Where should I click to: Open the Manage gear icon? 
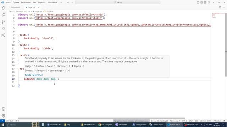click(3, 116)
